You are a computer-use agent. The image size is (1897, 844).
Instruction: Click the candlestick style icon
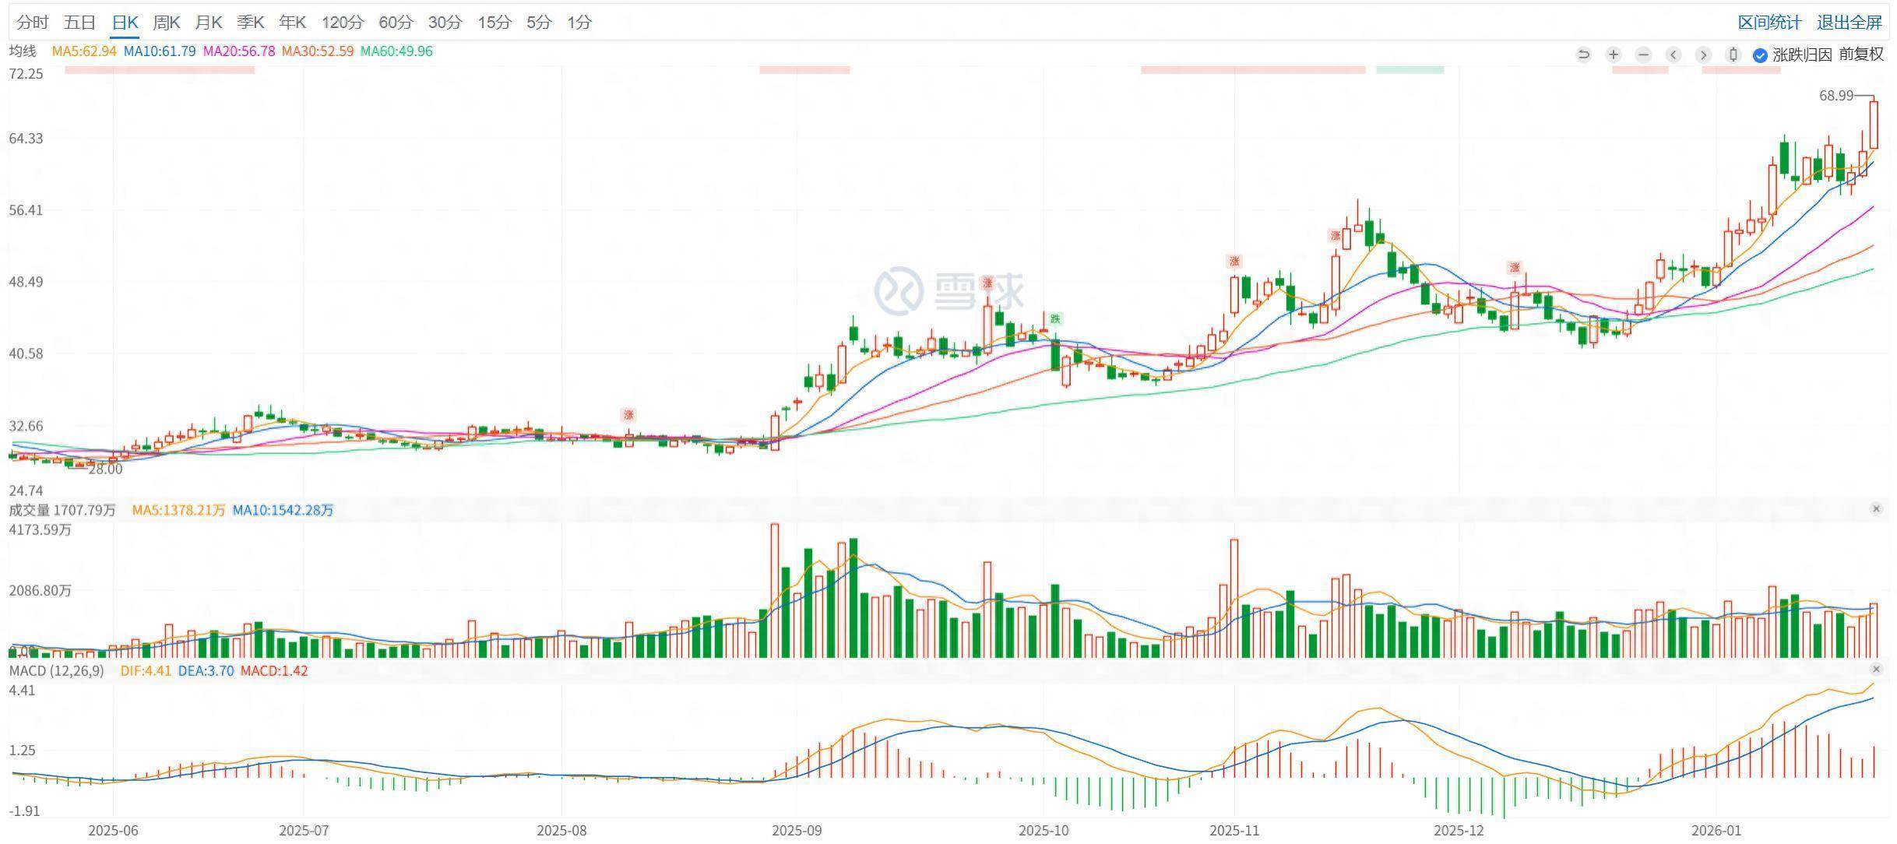tap(1733, 55)
